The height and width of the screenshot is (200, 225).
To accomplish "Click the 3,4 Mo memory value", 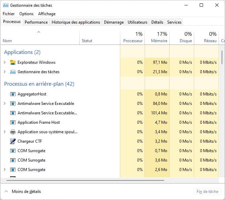I will pyautogui.click(x=161, y=132).
